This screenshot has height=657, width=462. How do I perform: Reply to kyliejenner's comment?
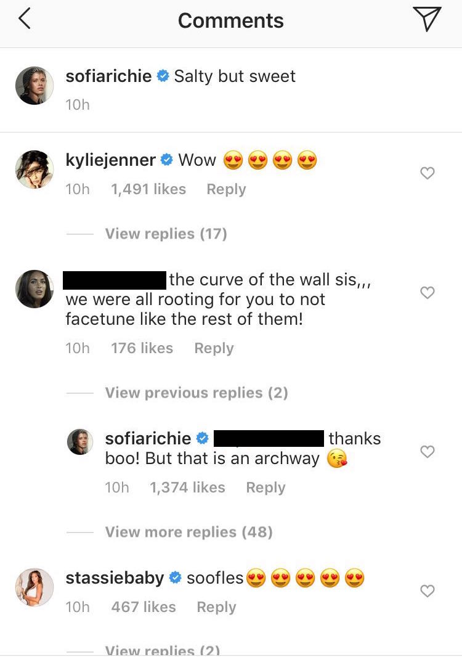pos(226,189)
